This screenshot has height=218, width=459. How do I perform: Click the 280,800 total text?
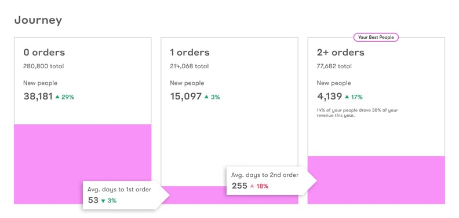pyautogui.click(x=43, y=66)
